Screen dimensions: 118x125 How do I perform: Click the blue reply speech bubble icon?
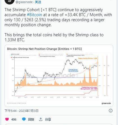(24, 119)
